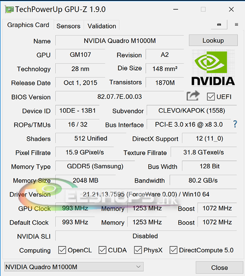Toggle the UEFI checkbox
The image size is (245, 276).
[x=211, y=97]
